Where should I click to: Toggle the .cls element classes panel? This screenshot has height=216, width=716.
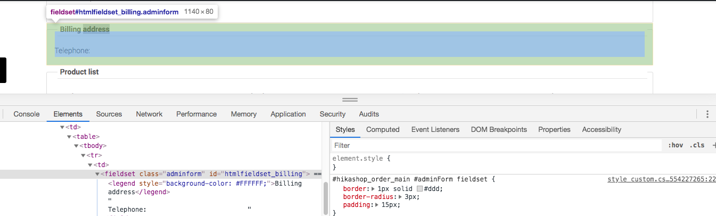(x=697, y=145)
